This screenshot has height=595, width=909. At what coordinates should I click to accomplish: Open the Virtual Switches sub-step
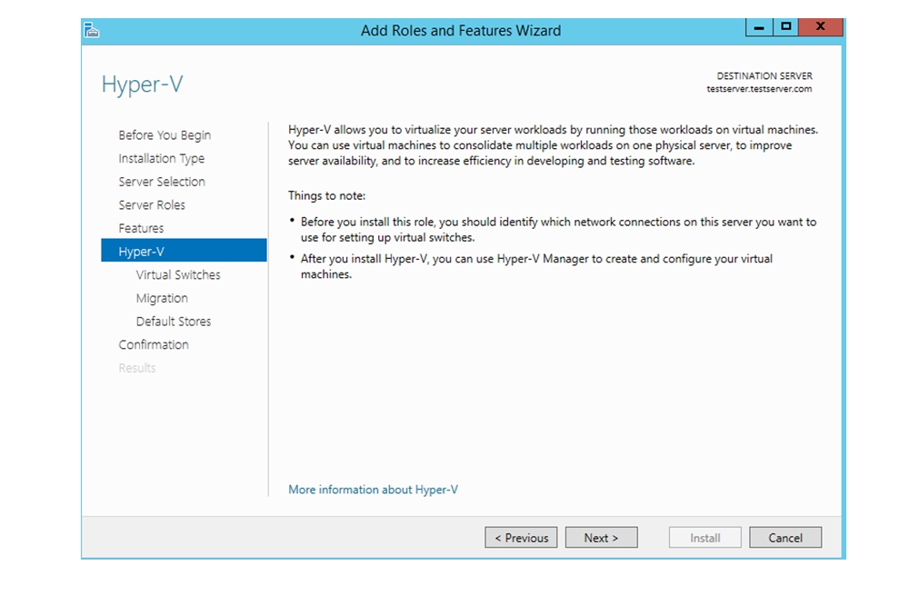pos(178,275)
